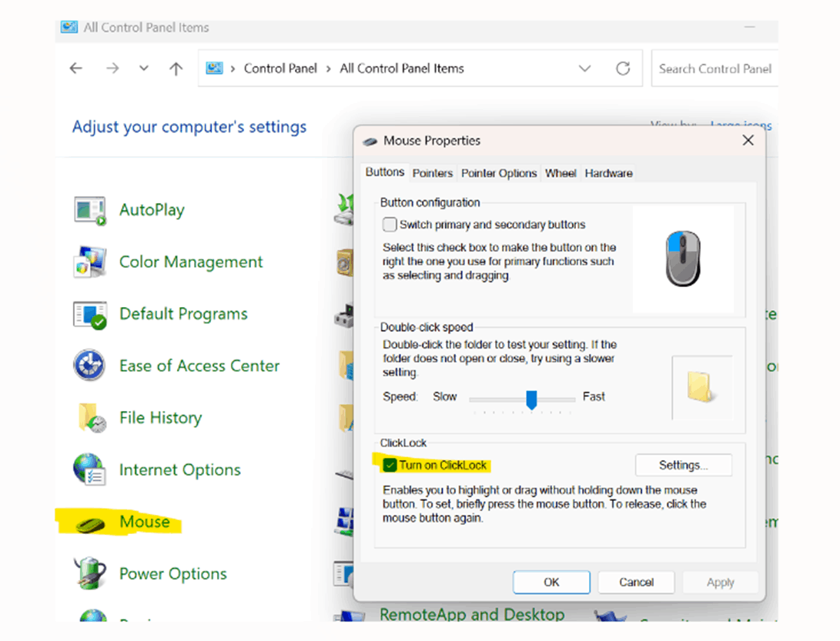Expand the address bar history dropdown
The height and width of the screenshot is (641, 840).
[584, 68]
